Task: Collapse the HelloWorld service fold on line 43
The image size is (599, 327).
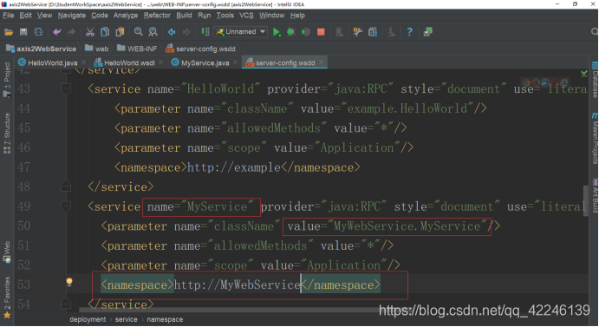Action: coord(66,88)
